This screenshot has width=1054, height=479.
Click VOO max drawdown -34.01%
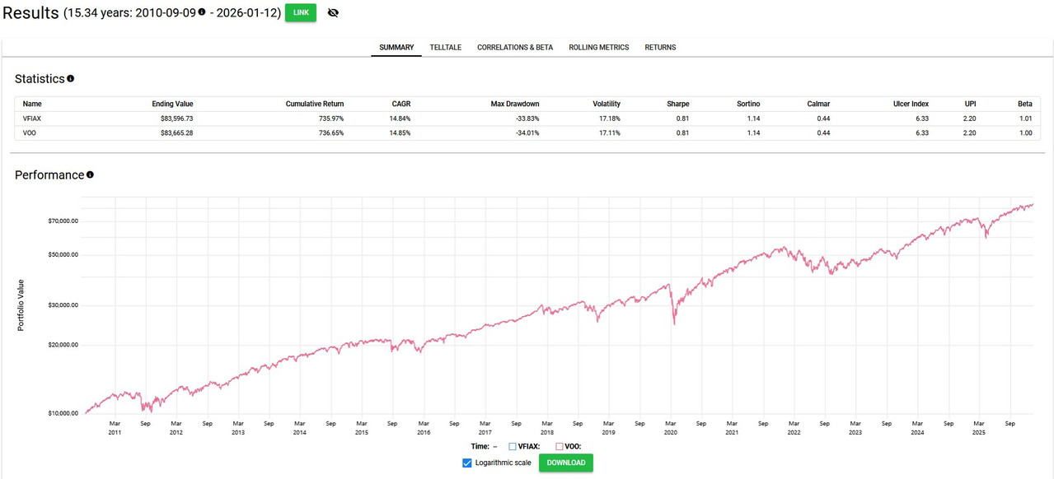(x=526, y=133)
